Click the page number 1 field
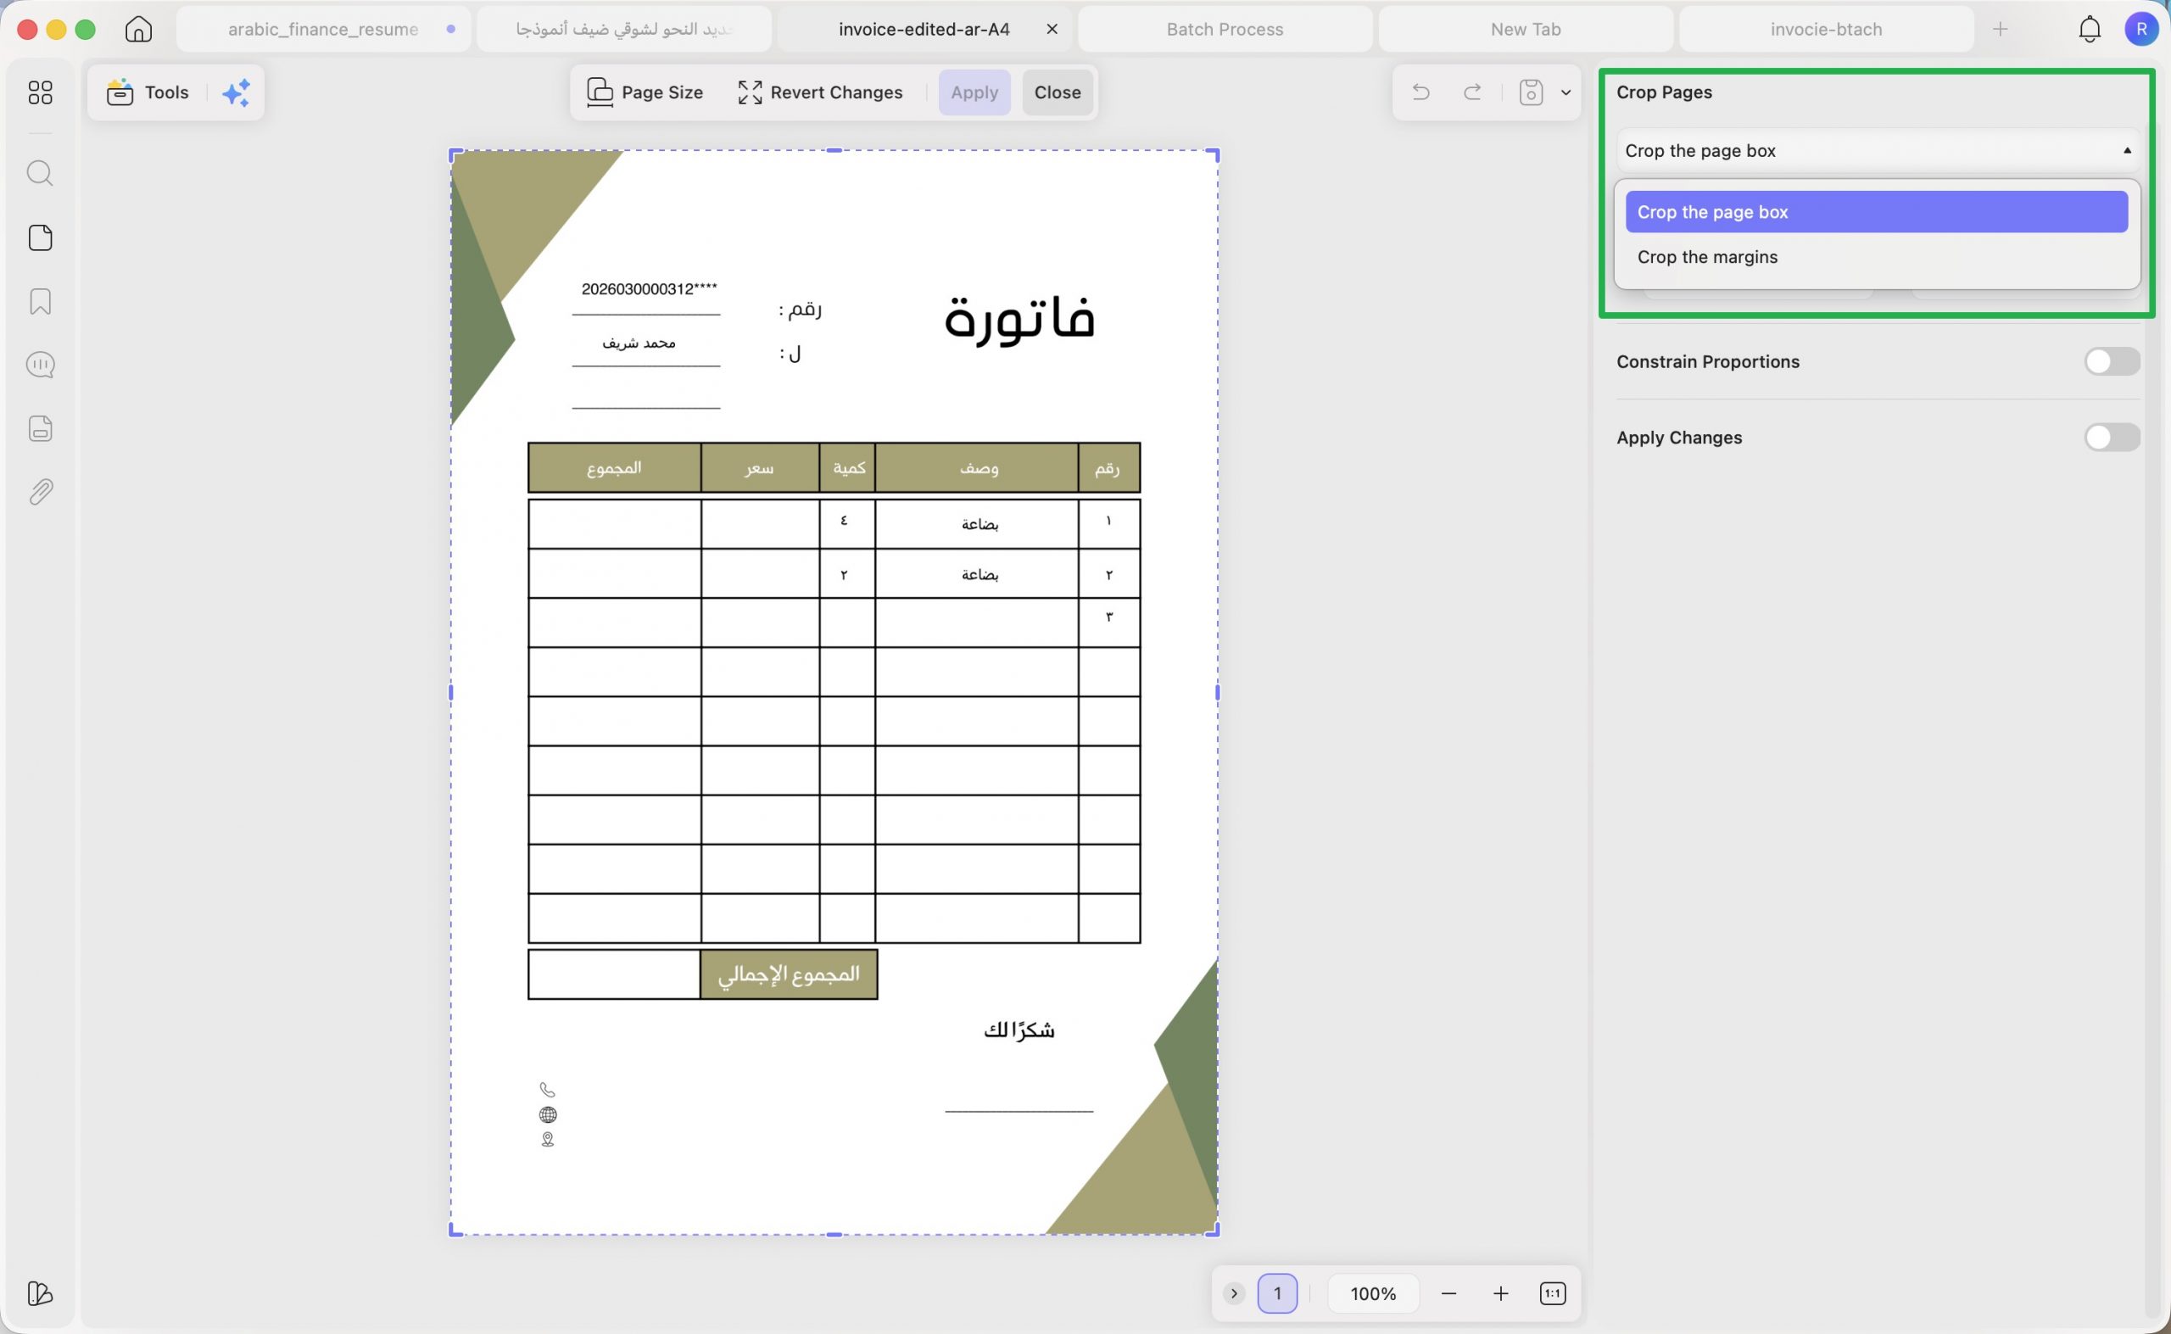Screen dimensions: 2171x1334 pyautogui.click(x=1277, y=1293)
